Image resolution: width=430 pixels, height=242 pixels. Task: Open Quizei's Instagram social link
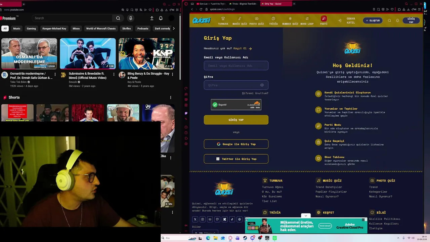pos(202,219)
